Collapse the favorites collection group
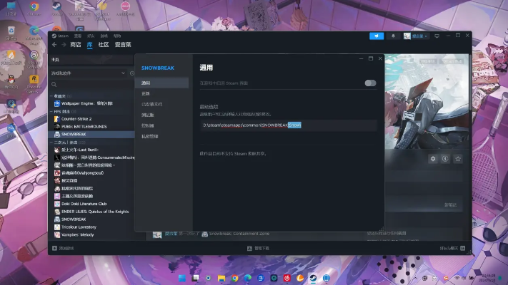508x285 pixels. [51, 96]
